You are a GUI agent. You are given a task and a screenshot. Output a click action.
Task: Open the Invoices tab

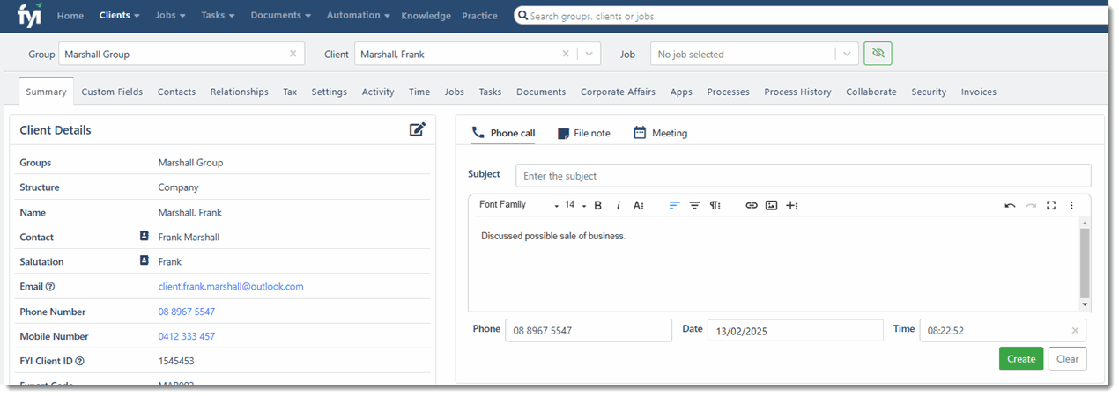tap(979, 92)
